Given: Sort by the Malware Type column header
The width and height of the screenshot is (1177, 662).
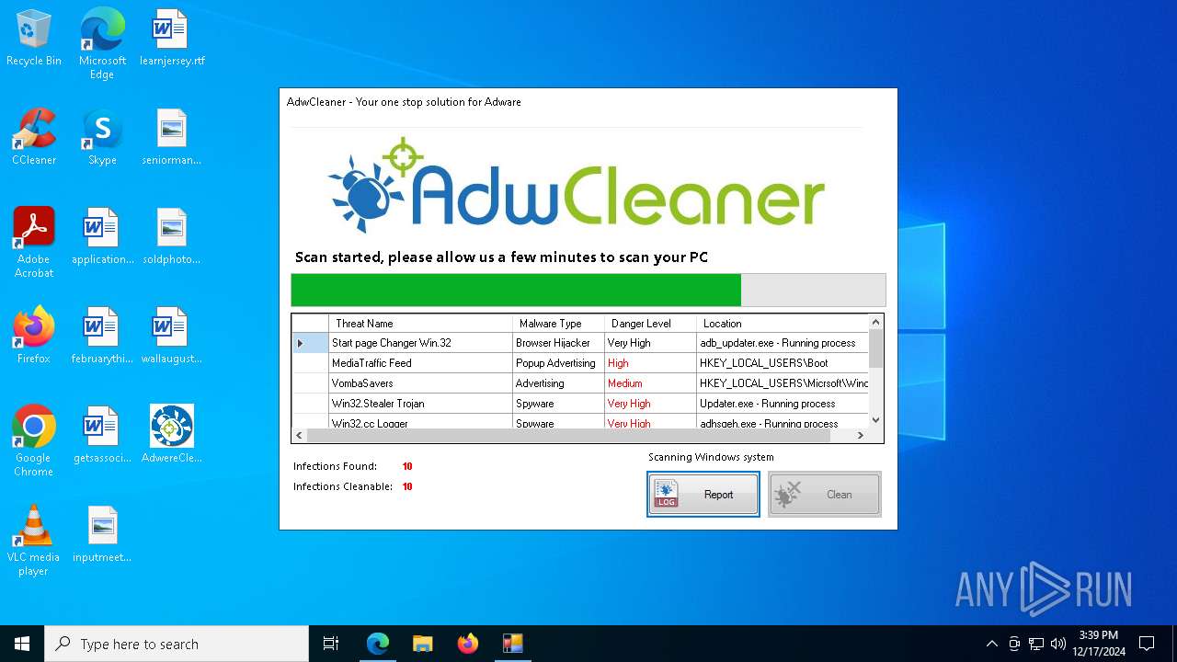Looking at the screenshot, I should 558,324.
